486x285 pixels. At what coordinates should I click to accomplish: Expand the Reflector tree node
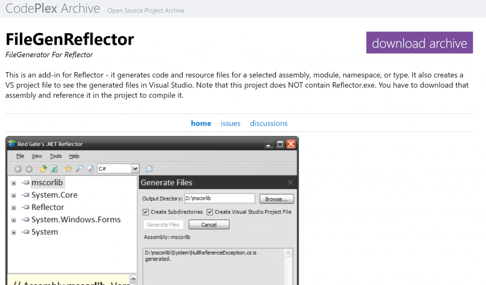pos(14,208)
